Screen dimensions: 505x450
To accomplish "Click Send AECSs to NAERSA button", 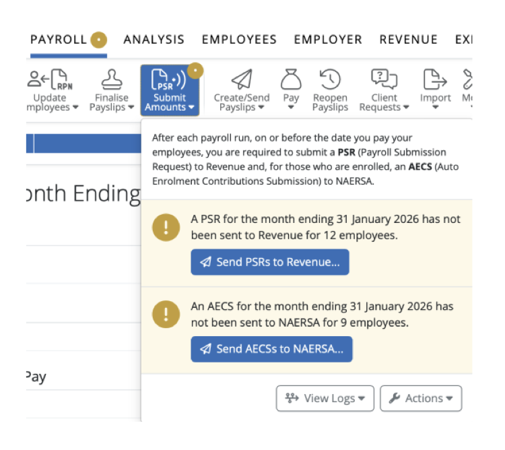I will (x=271, y=349).
